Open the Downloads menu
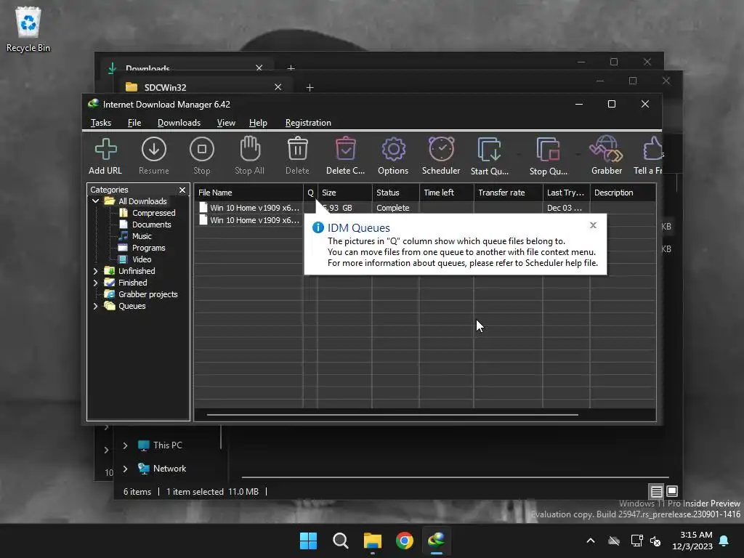 (179, 123)
